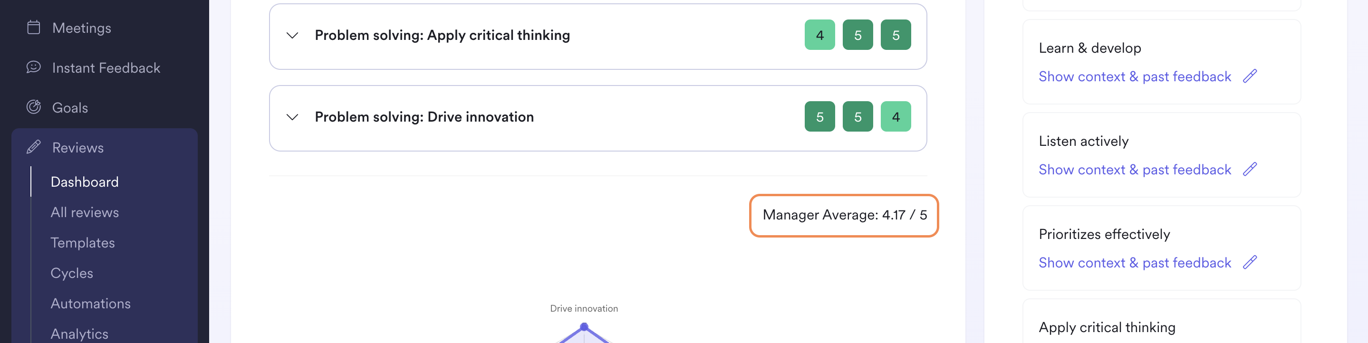Image resolution: width=1368 pixels, height=343 pixels.
Task: Show context & past feedback for Listen actively
Action: point(1134,170)
